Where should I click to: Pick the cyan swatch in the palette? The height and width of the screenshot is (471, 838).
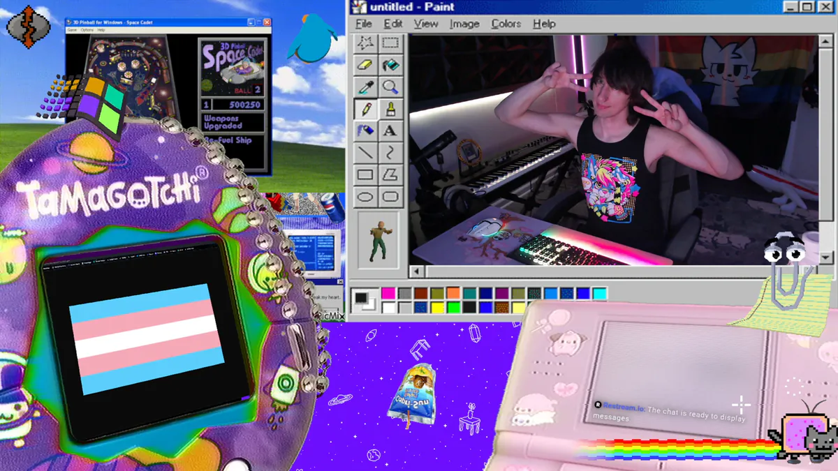599,294
